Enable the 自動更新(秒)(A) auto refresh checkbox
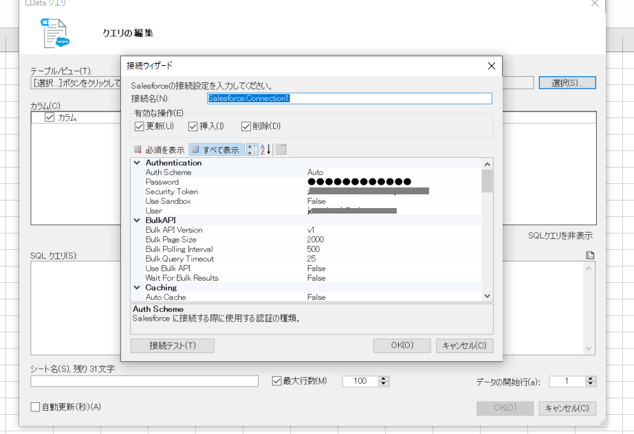This screenshot has height=434, width=634. pos(35,407)
